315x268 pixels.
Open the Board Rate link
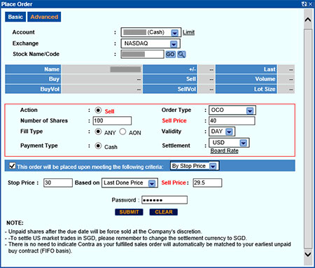pyautogui.click(x=225, y=150)
